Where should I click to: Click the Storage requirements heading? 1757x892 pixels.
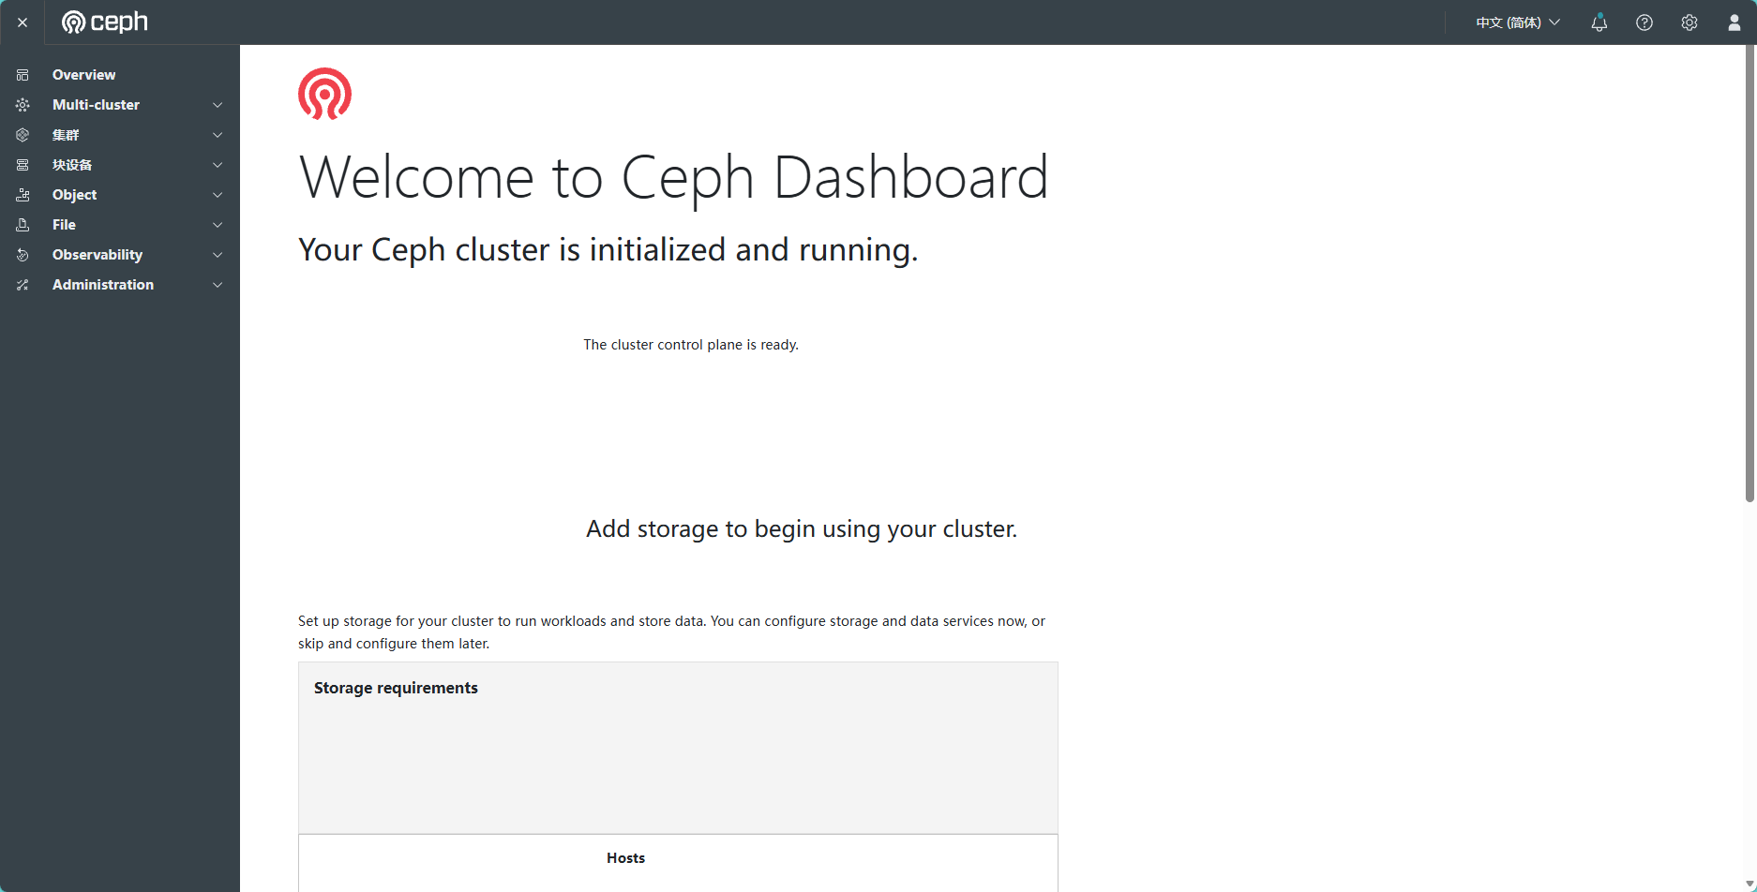396,688
